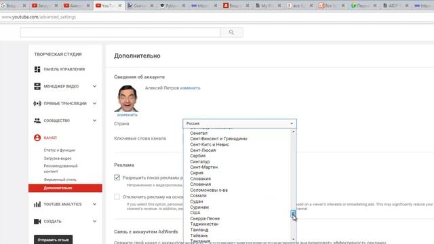Screen dimensions: 434x244
Task: Click the profile avatar picture
Action: (x=127, y=98)
